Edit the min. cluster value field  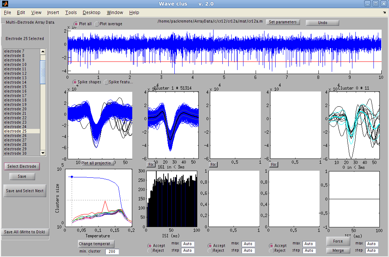click(x=112, y=251)
